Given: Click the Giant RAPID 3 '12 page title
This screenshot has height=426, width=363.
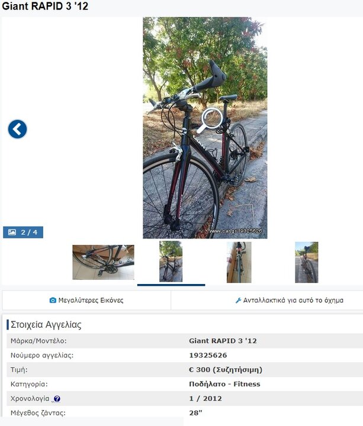Looking at the screenshot, I should point(45,7).
